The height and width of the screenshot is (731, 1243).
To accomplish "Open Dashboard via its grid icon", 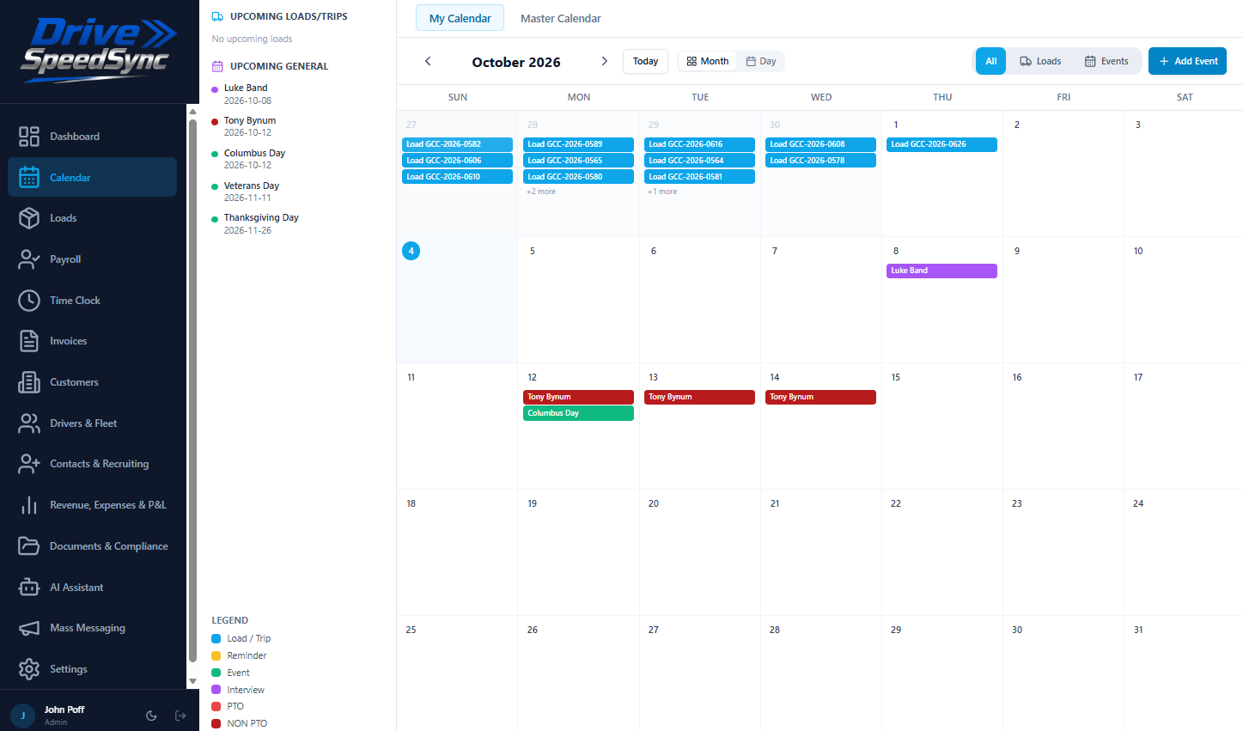I will point(29,137).
